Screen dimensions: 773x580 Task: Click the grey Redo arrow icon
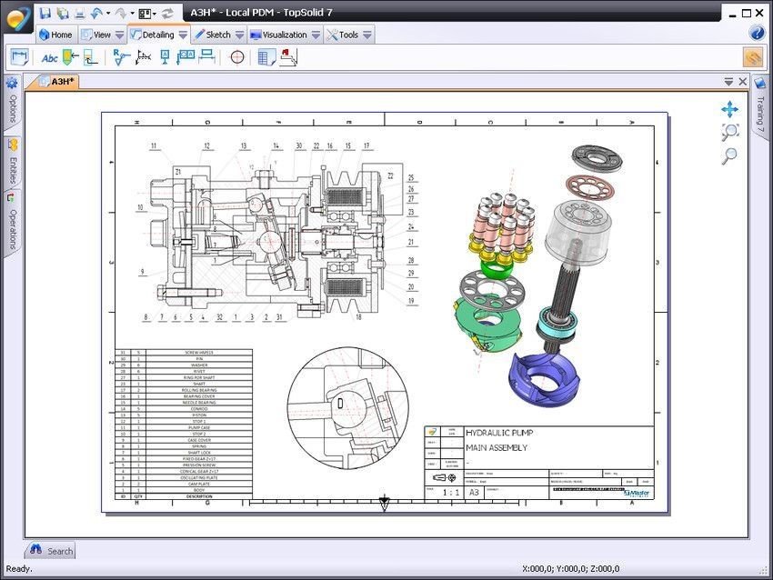click(x=121, y=14)
